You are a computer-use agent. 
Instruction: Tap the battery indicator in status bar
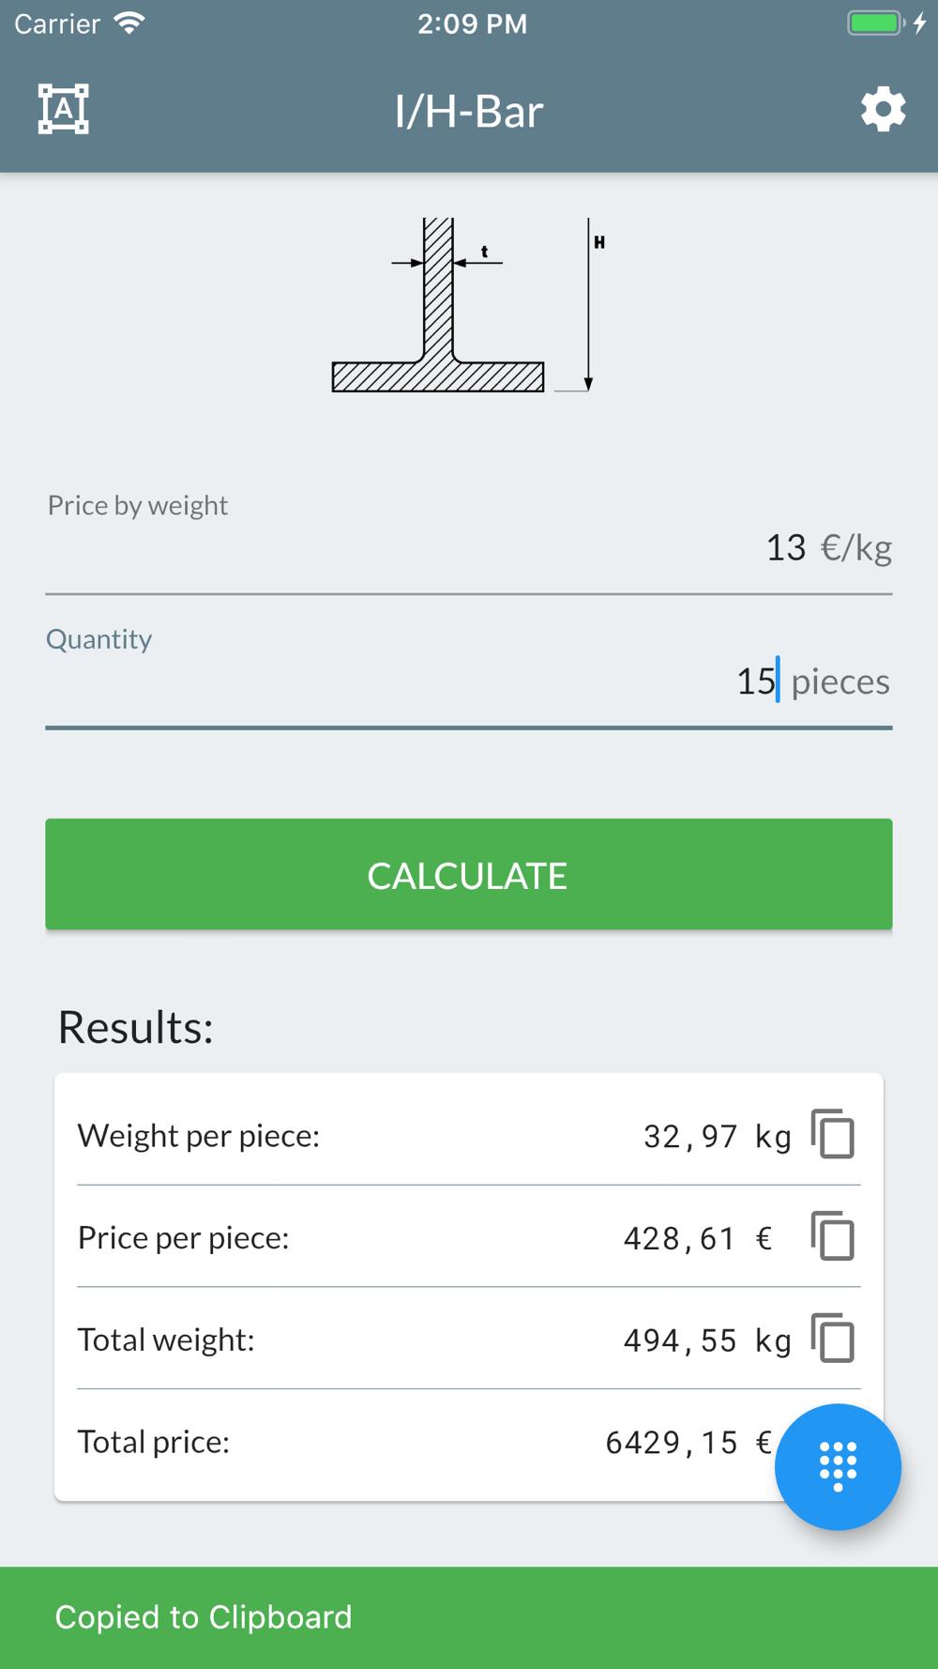pos(876,23)
